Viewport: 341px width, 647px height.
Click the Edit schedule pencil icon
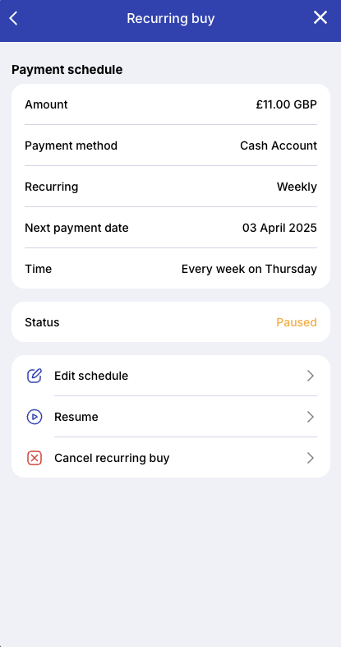(x=35, y=376)
